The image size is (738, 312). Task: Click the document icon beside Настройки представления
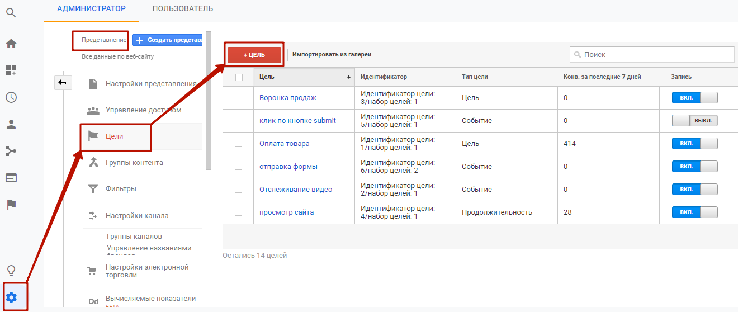point(93,84)
